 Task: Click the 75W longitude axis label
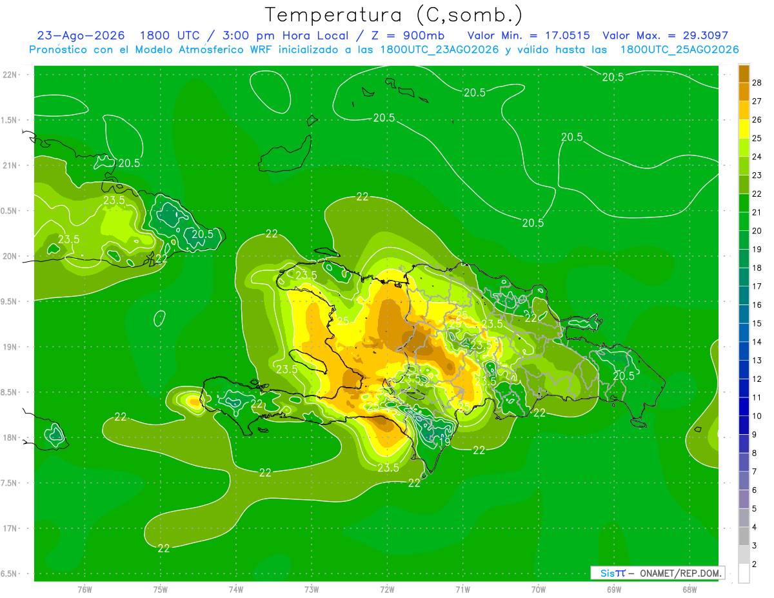point(161,590)
